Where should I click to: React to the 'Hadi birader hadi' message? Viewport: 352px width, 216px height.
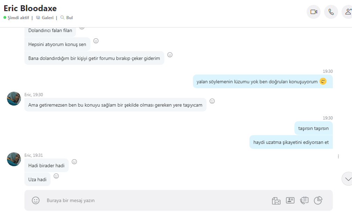click(x=74, y=162)
